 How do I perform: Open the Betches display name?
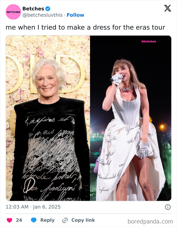33,9
